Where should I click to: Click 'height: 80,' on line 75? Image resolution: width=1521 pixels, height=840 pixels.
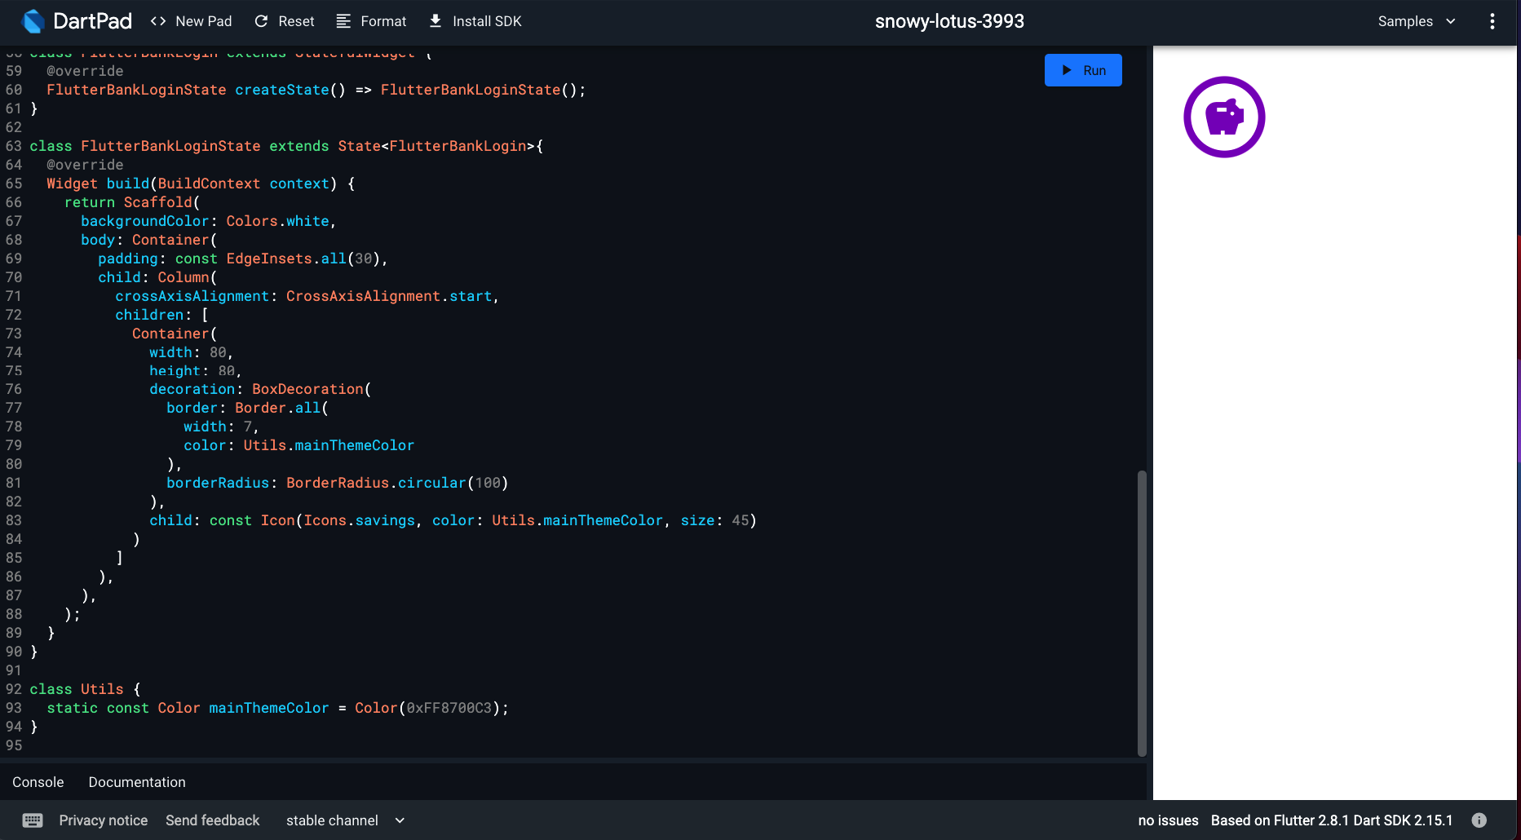(196, 371)
